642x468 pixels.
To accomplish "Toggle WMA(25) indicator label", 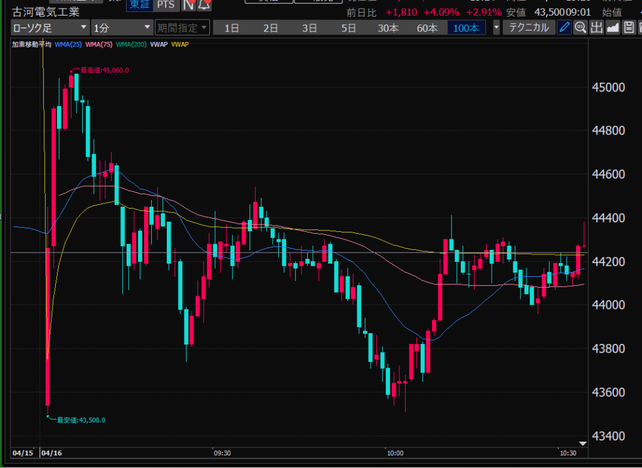I will coord(68,44).
